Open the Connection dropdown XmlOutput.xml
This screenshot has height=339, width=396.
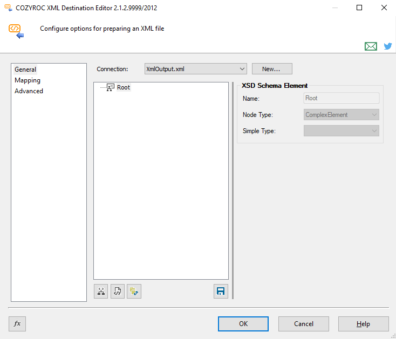coord(196,69)
